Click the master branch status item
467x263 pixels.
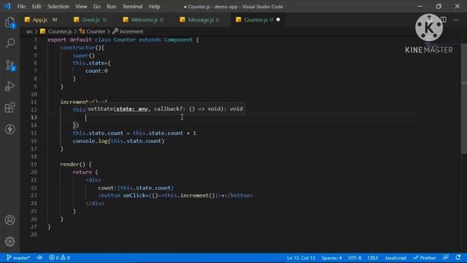click(x=18, y=258)
